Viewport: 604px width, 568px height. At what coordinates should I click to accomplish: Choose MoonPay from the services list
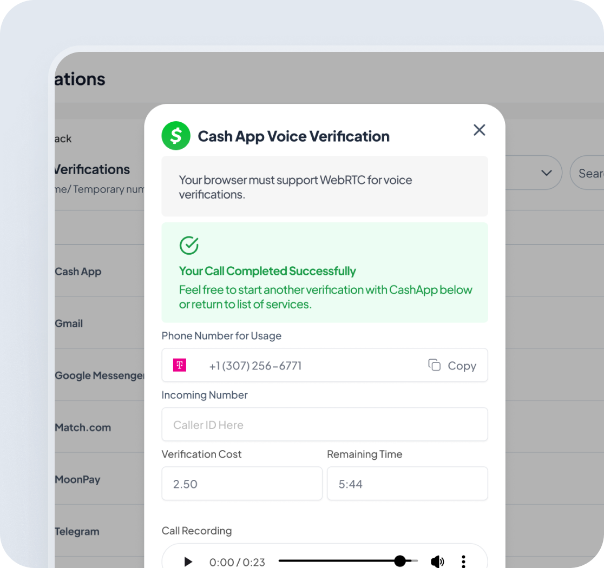coord(77,480)
